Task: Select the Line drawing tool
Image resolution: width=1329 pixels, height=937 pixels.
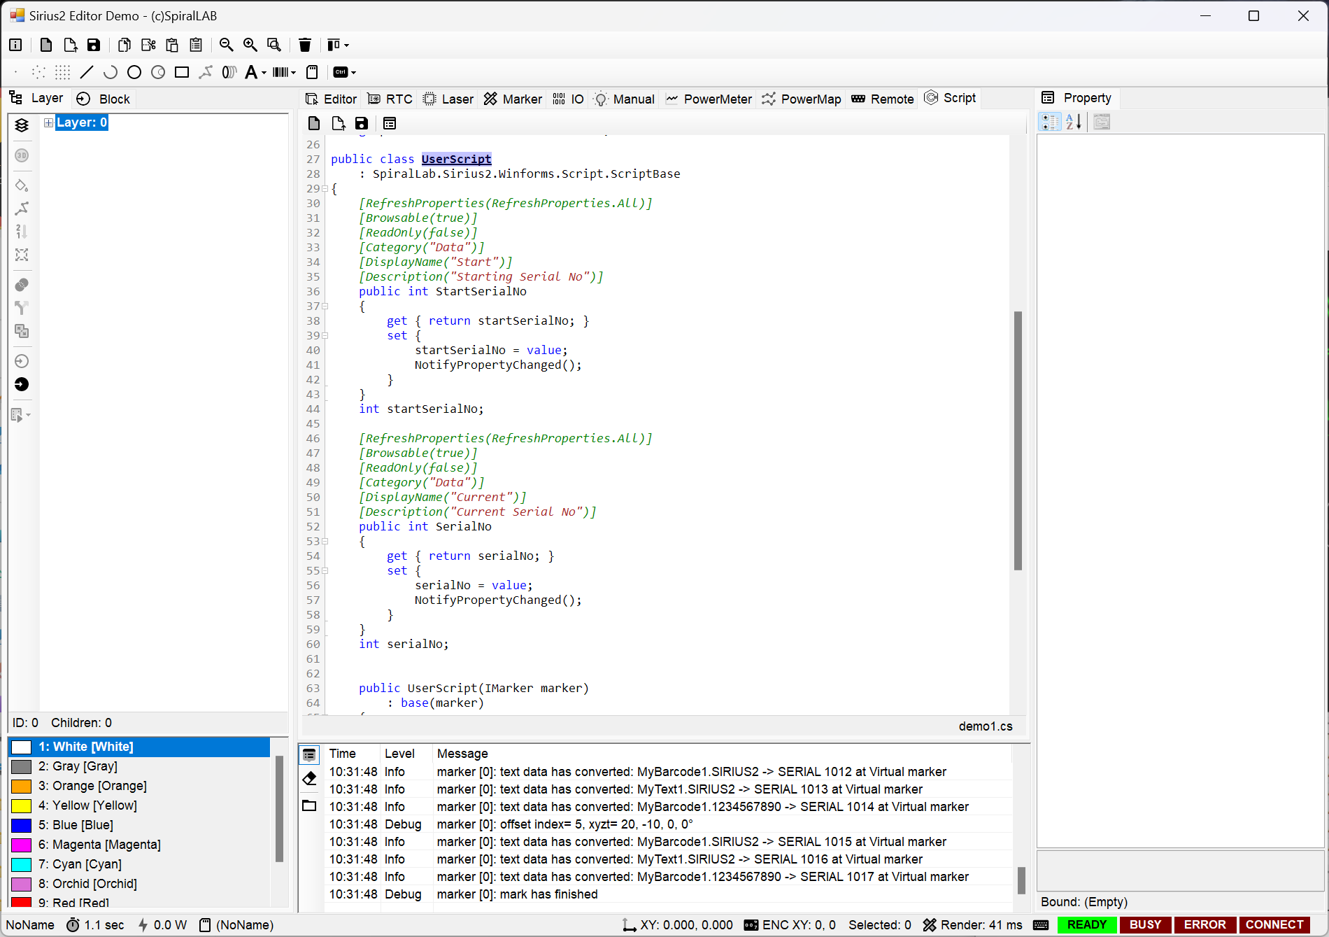Action: coord(87,72)
